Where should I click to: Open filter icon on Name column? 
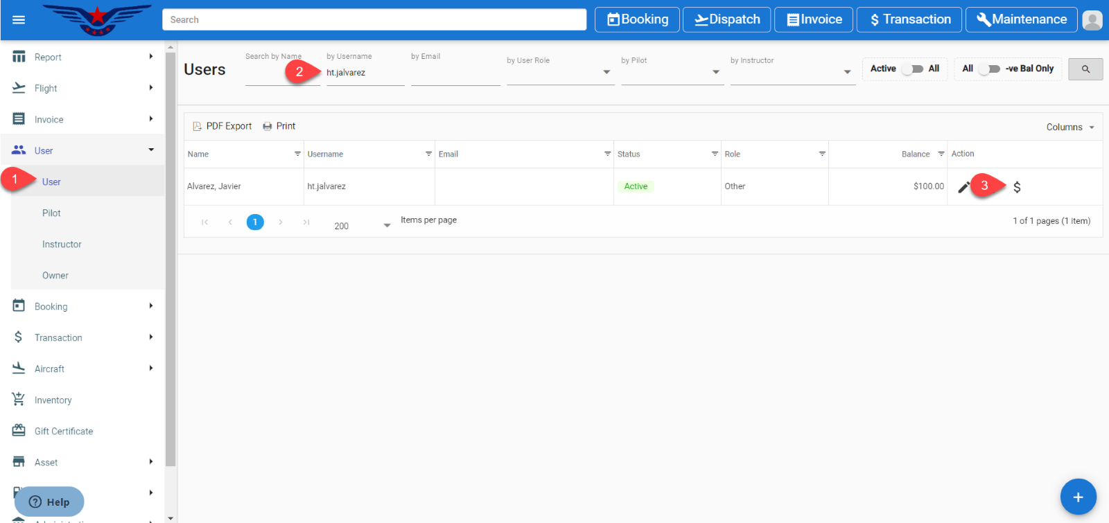[x=297, y=154]
